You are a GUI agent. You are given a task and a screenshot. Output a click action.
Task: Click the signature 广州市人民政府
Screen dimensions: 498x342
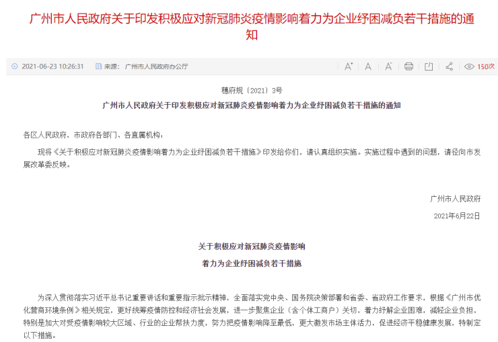[456, 199]
